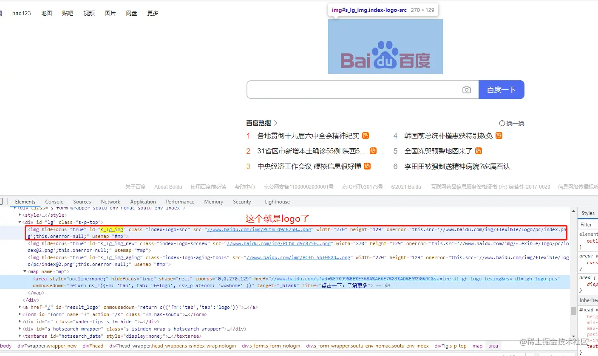The width and height of the screenshot is (598, 356).
Task: Switch to the Performance tab in DevTools
Action: 180,202
